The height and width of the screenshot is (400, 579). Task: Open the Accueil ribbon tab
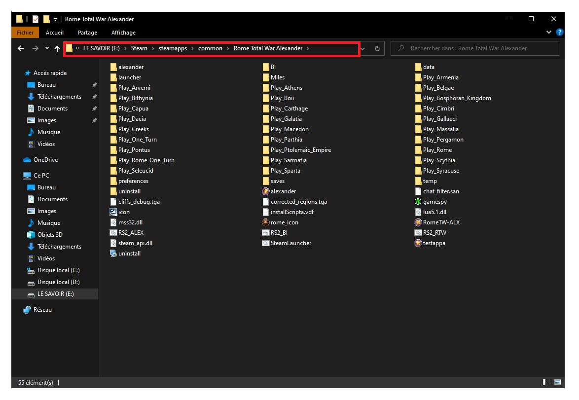[55, 33]
